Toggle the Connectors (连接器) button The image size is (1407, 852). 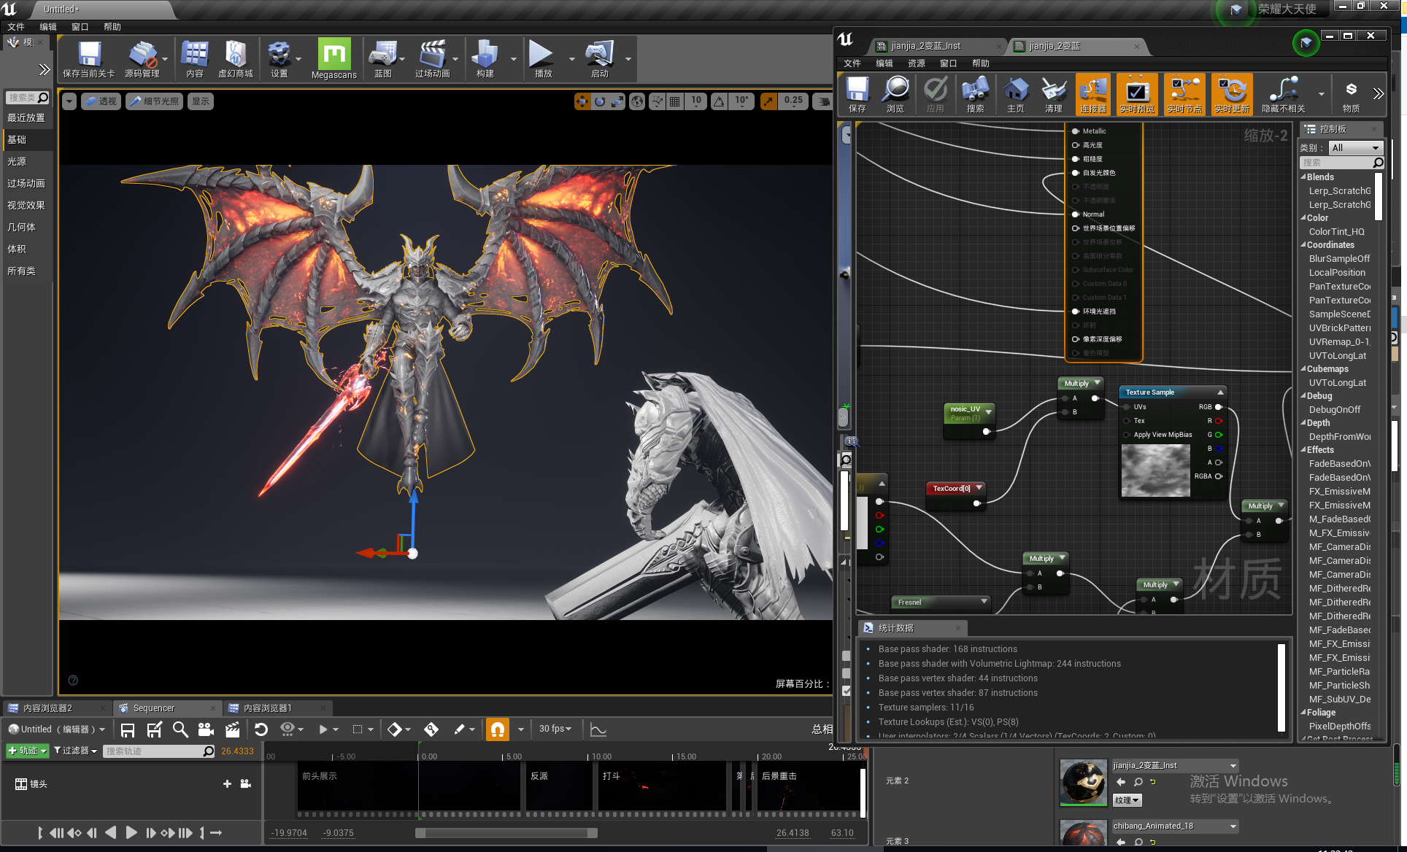(x=1092, y=95)
